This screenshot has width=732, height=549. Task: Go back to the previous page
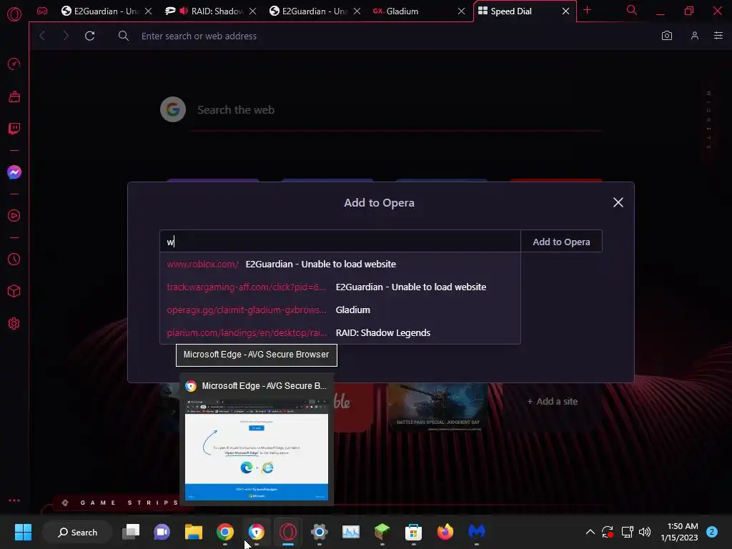pos(42,36)
